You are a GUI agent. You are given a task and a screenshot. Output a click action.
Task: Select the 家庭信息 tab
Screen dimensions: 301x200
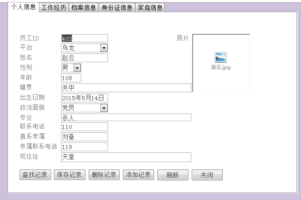(x=150, y=8)
